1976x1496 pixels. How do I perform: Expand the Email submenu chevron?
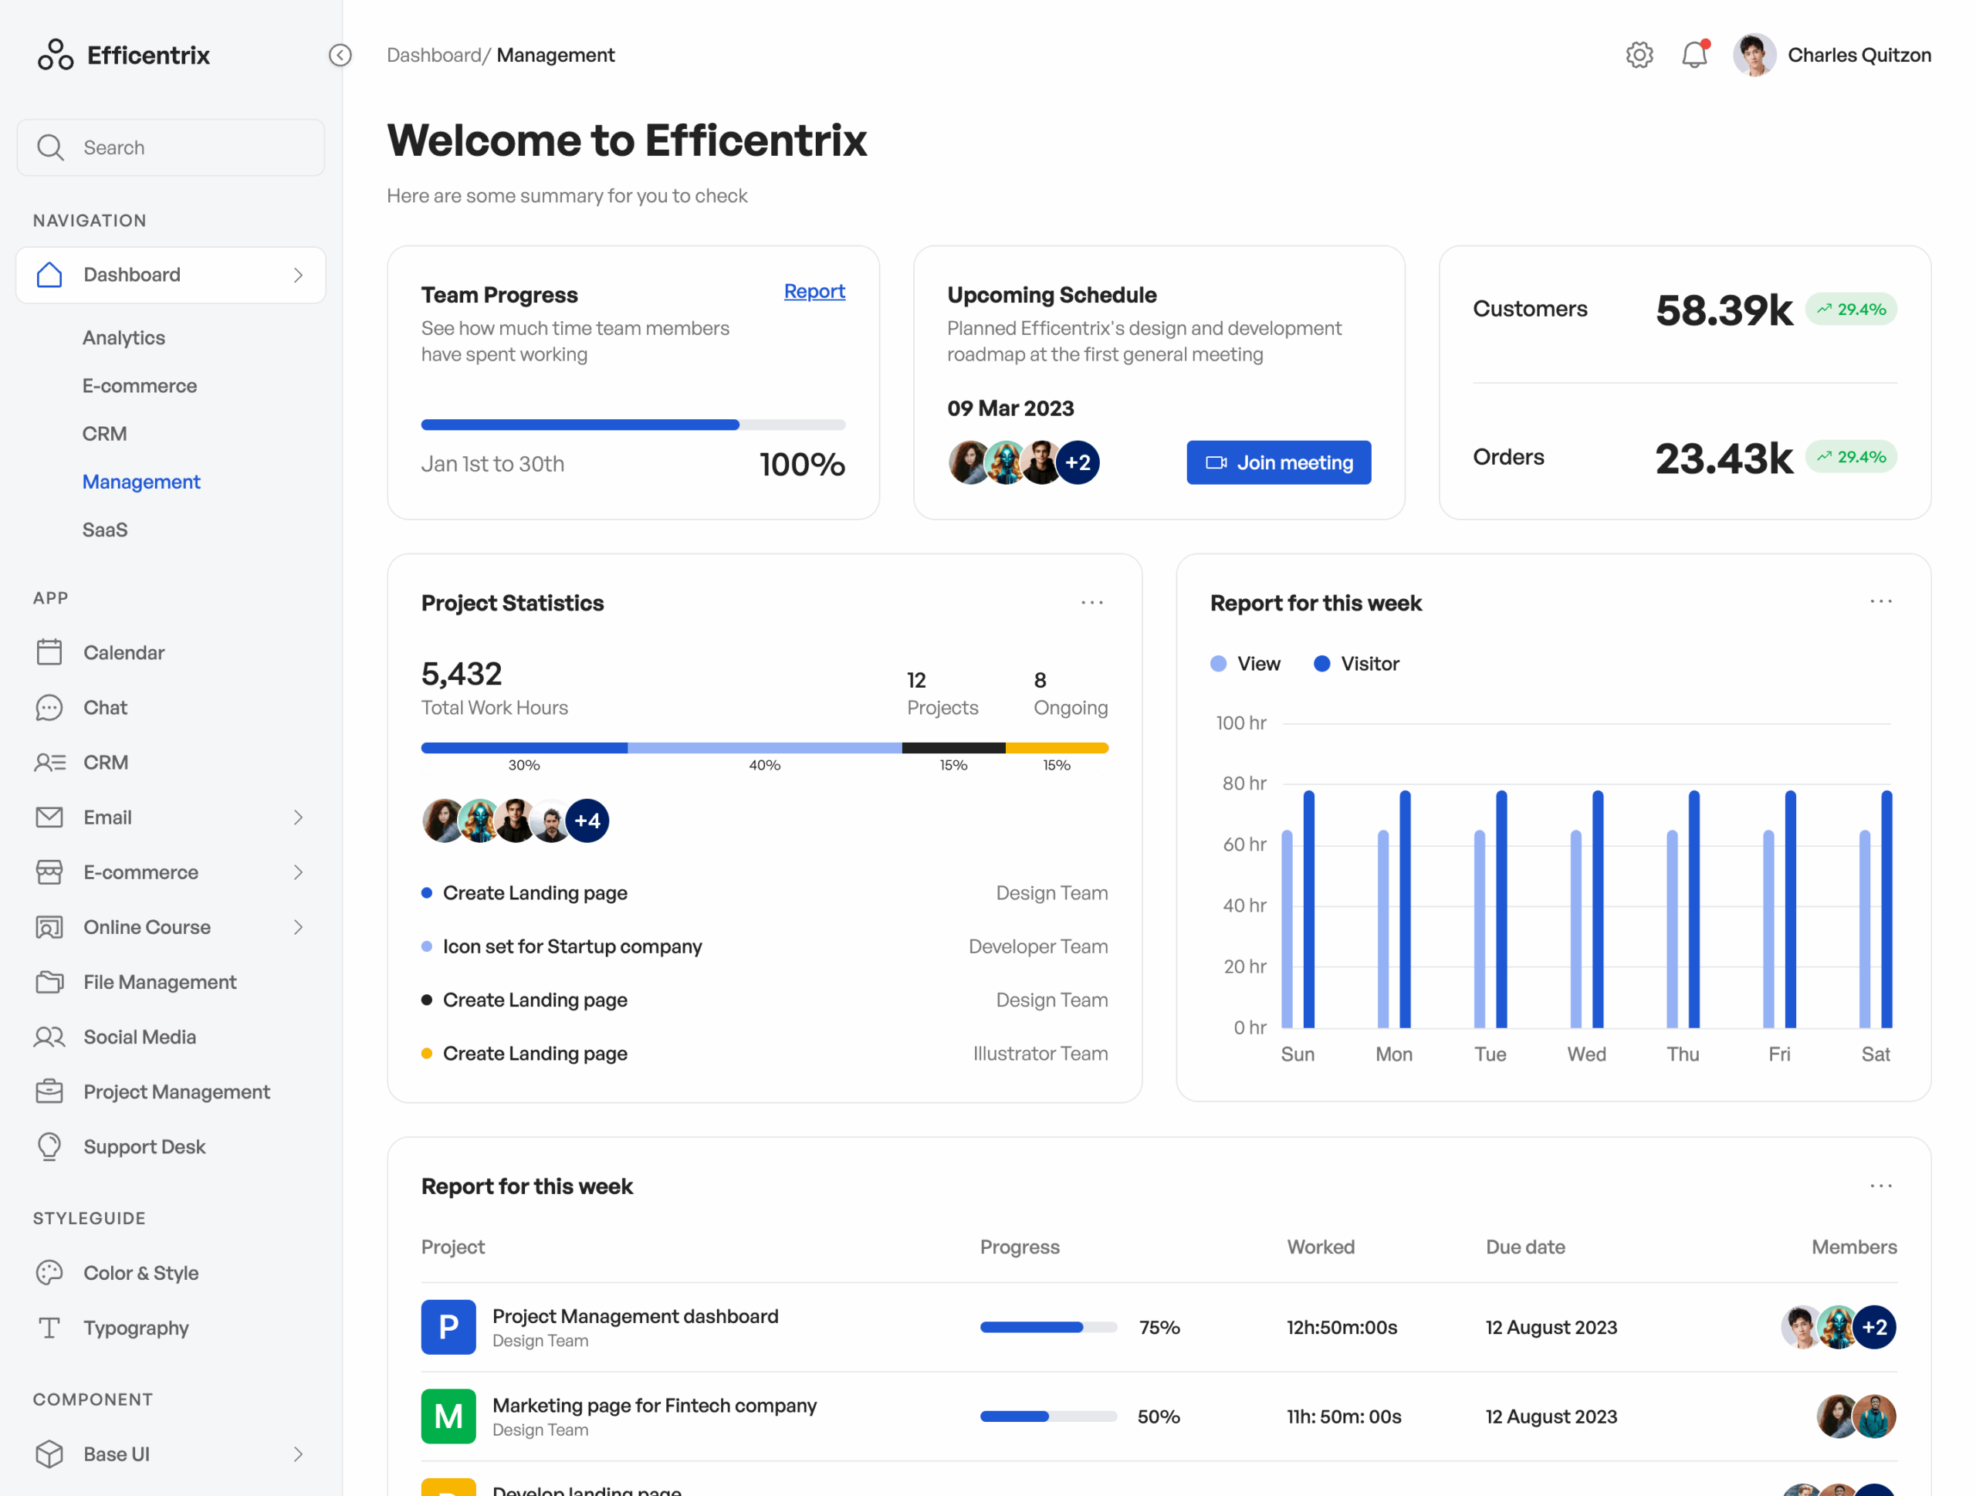pos(299,817)
